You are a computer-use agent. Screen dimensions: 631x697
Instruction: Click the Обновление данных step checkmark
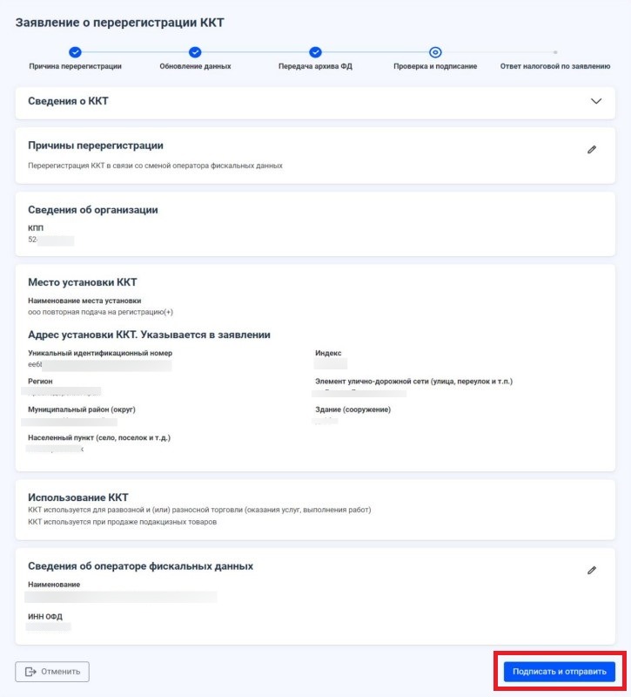[195, 52]
